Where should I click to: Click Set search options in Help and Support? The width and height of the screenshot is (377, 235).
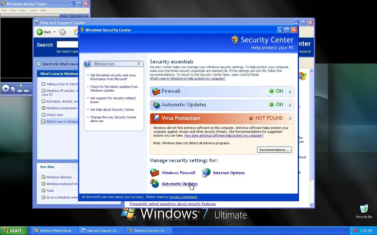tap(67, 51)
